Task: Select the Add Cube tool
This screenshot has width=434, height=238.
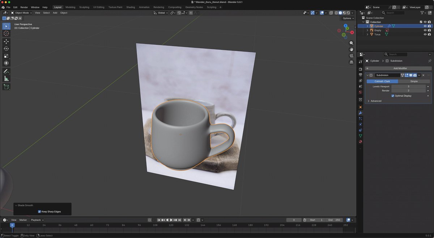Action: click(x=6, y=87)
